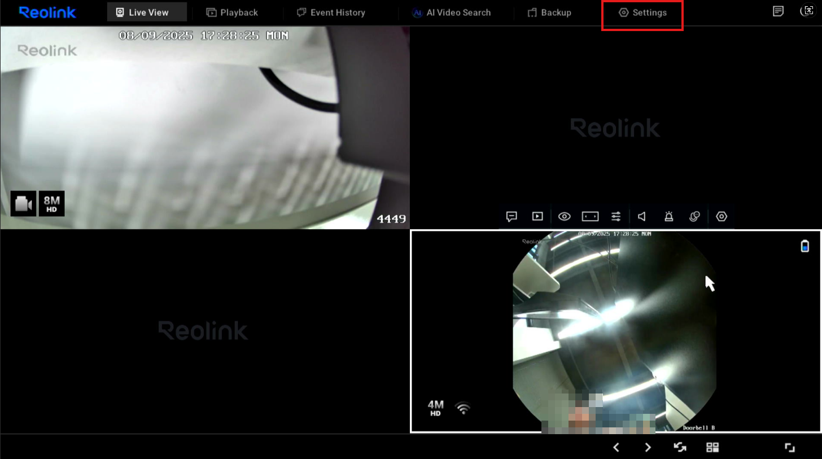Switch to the Playback tab
The height and width of the screenshot is (459, 822).
click(x=232, y=12)
